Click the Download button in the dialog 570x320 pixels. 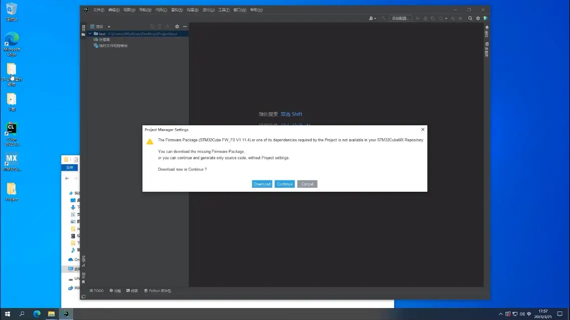(x=262, y=184)
